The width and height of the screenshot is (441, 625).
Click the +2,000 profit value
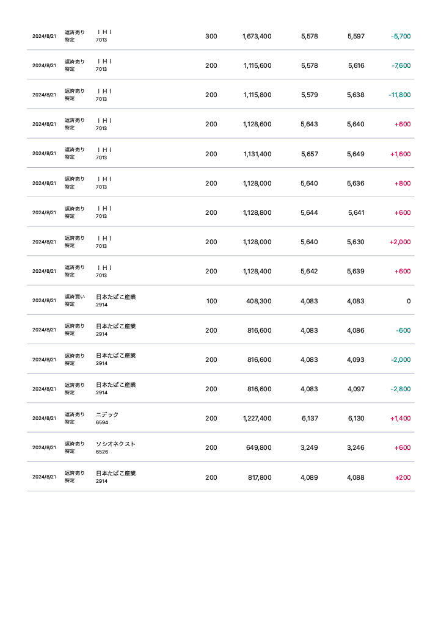(400, 242)
